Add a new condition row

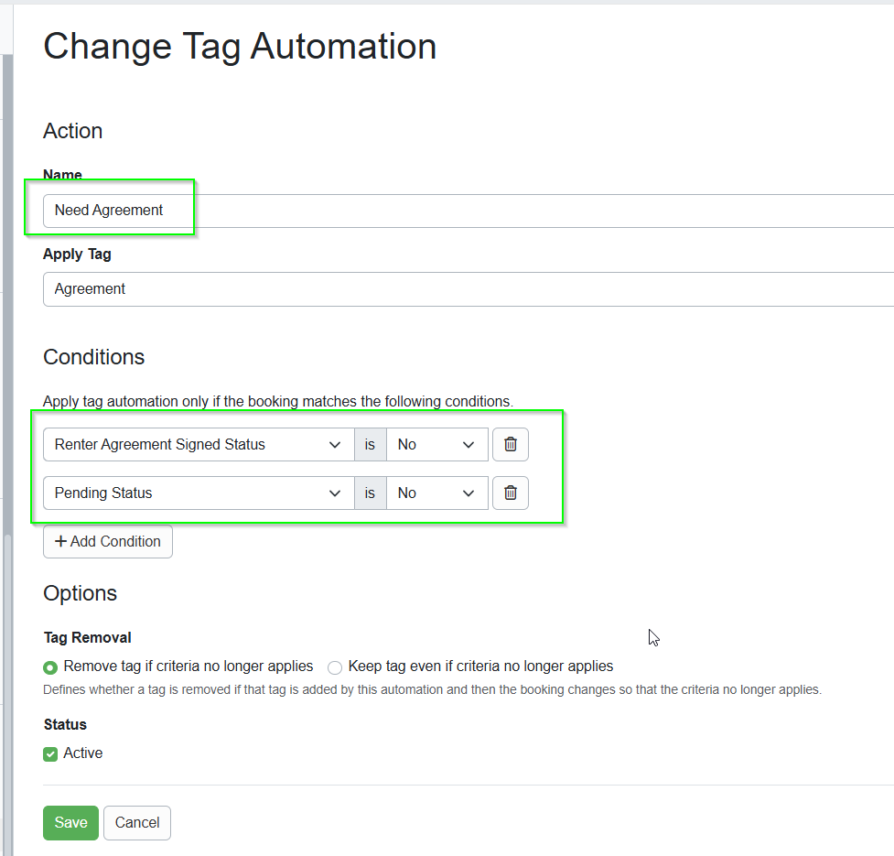pos(108,542)
